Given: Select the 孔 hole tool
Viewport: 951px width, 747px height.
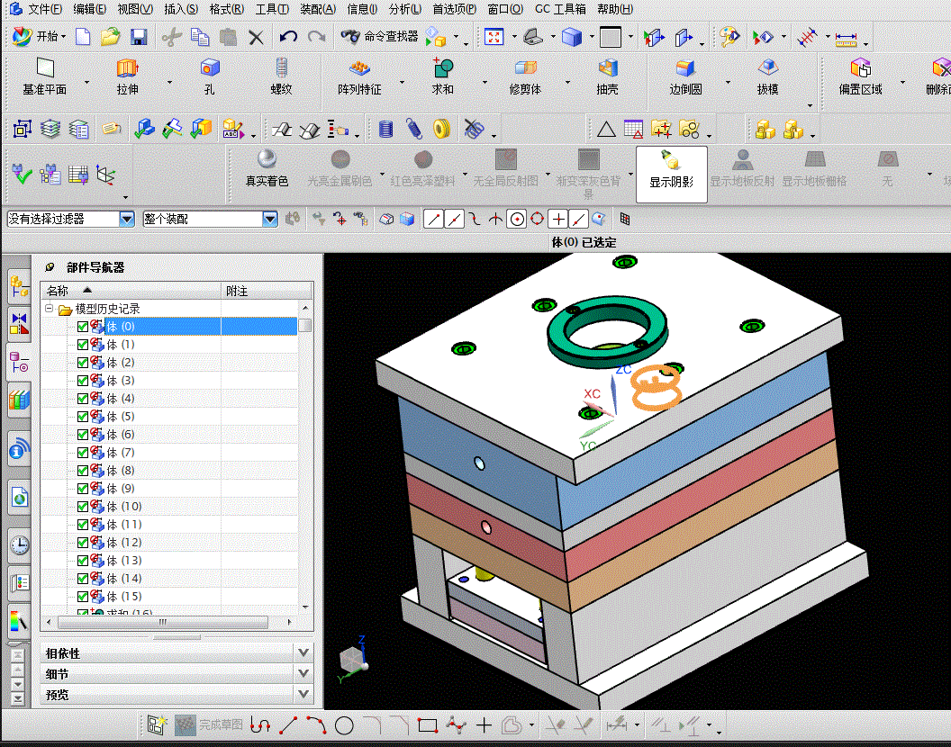Looking at the screenshot, I should click(210, 76).
